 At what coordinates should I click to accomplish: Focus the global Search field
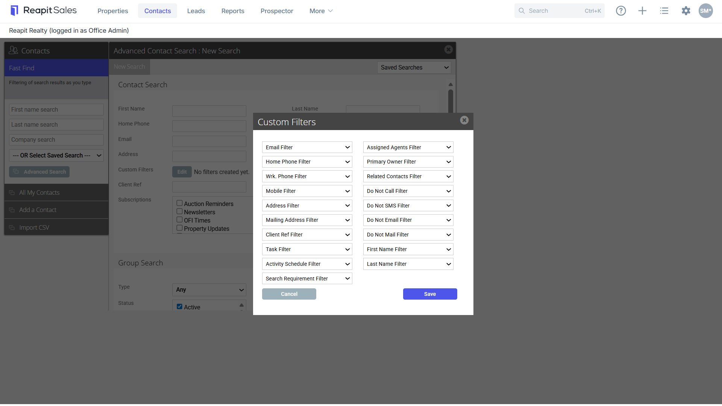point(559,11)
